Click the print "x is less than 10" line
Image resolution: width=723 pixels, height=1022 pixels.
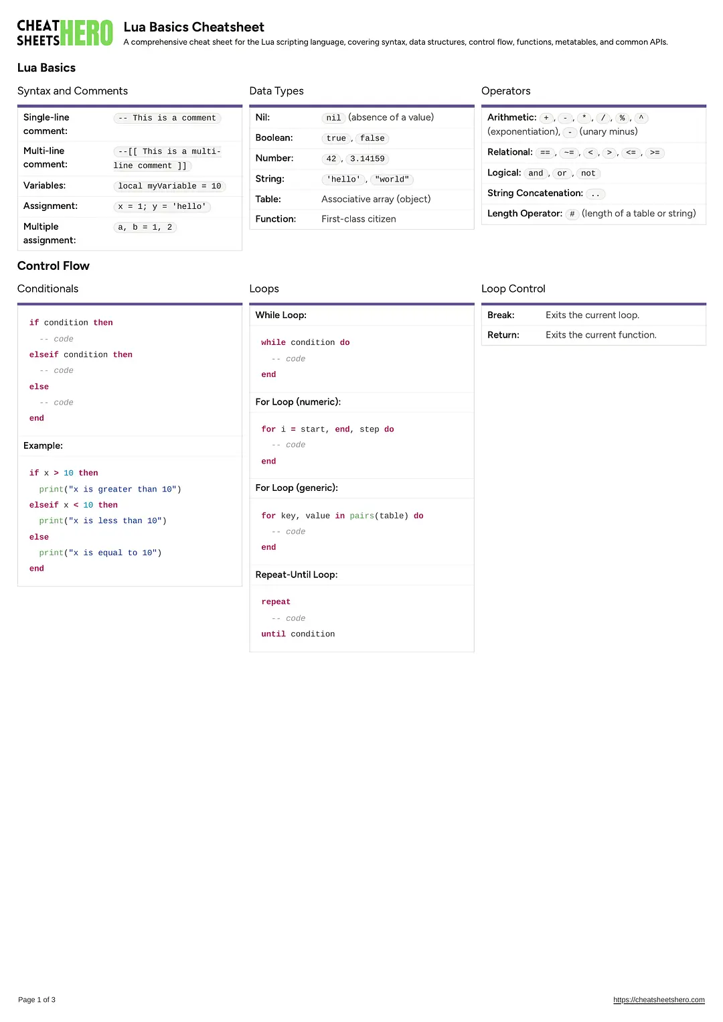pyautogui.click(x=103, y=521)
